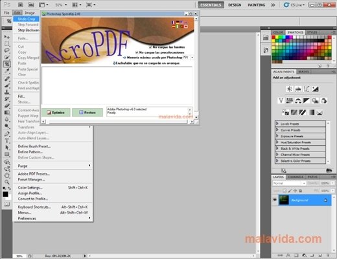Select the Gradient tool
337x259 pixels.
[6, 113]
